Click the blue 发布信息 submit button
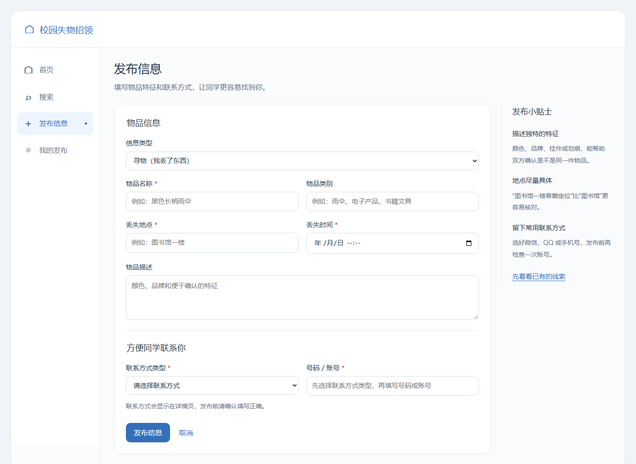 tap(148, 433)
